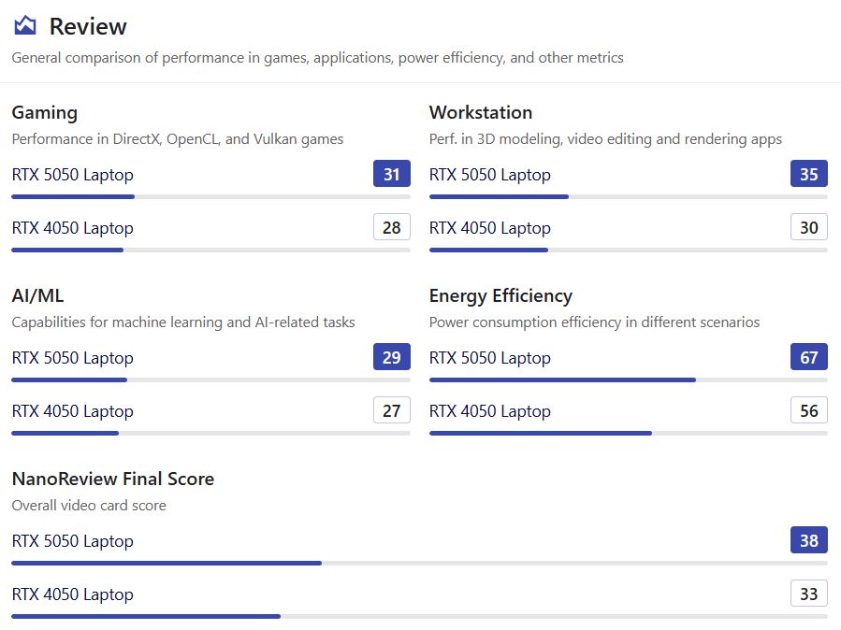The width and height of the screenshot is (841, 630).
Task: Click the Workstation section heading
Action: [481, 112]
